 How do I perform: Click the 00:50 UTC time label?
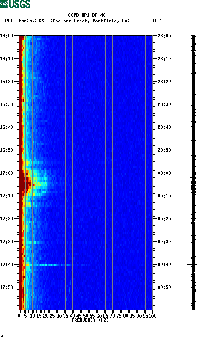164,287
